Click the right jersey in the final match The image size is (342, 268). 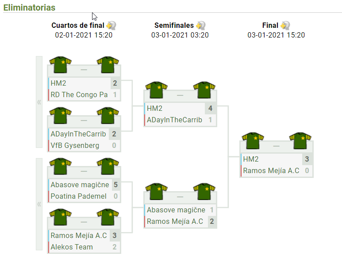click(x=300, y=141)
